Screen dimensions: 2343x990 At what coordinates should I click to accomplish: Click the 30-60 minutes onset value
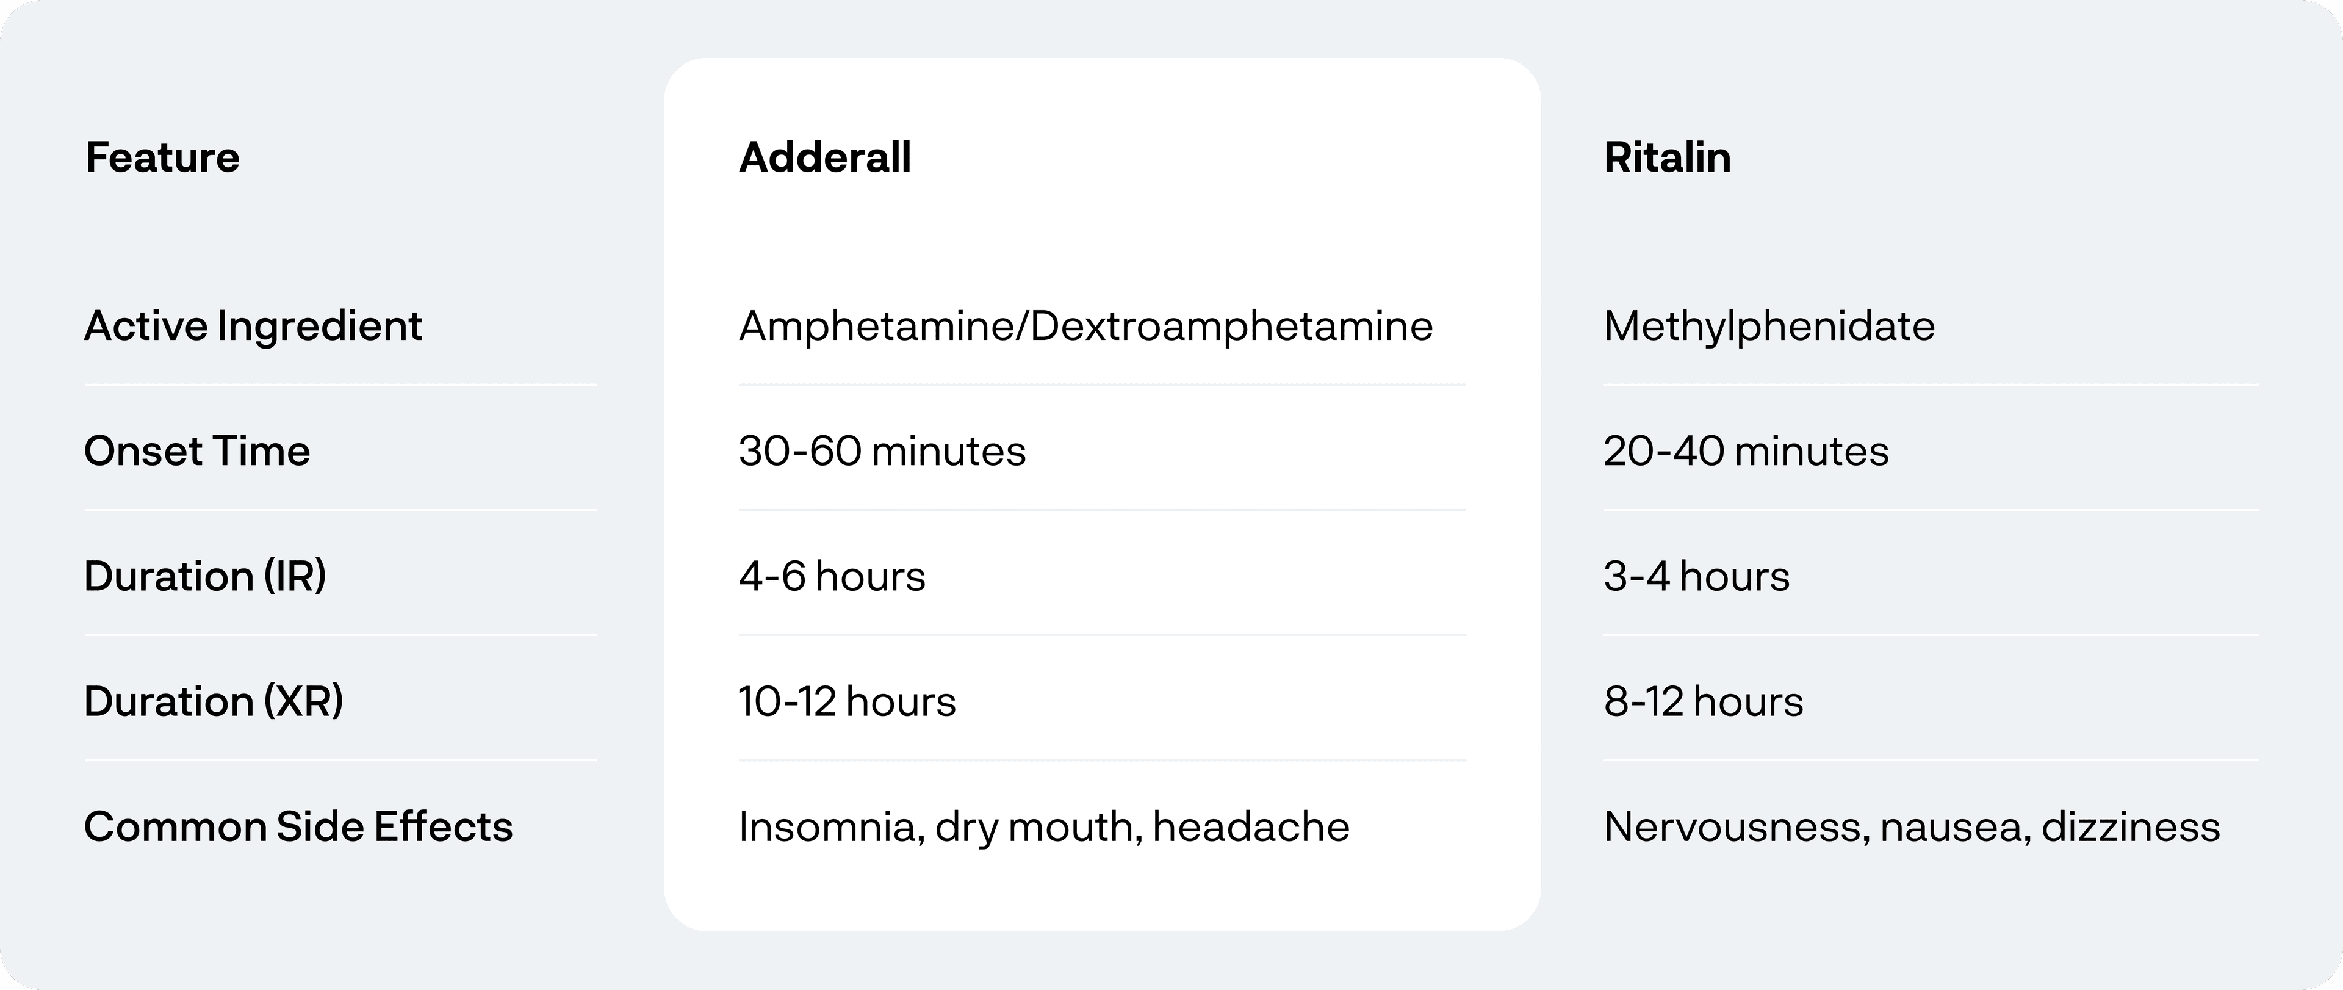tap(882, 451)
